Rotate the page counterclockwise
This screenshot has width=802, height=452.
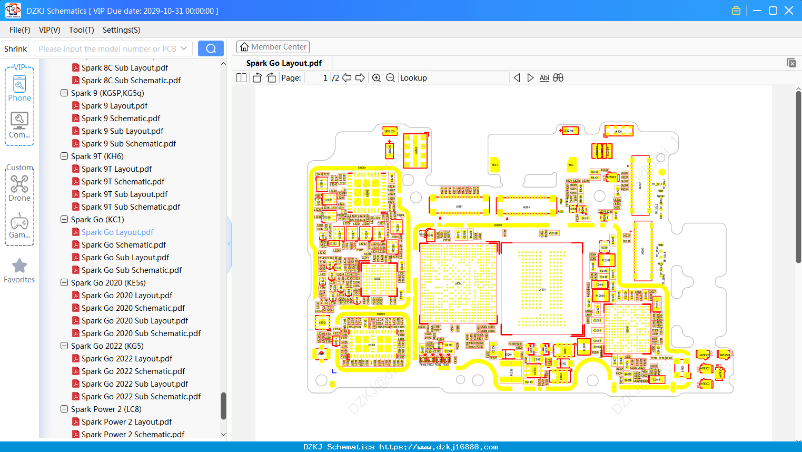point(257,78)
